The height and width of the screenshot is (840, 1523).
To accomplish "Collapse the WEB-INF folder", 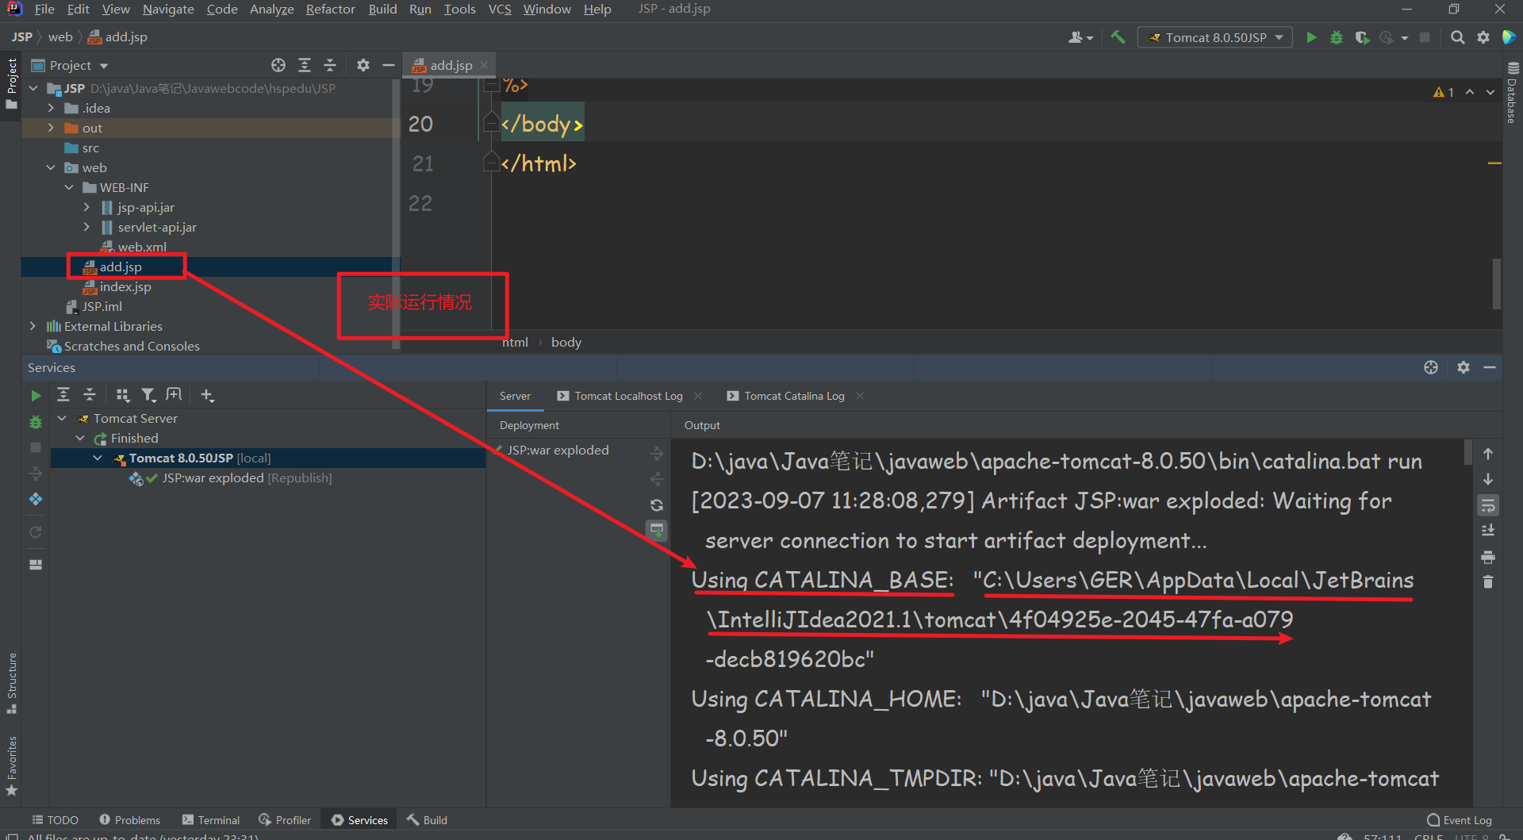I will (x=69, y=187).
